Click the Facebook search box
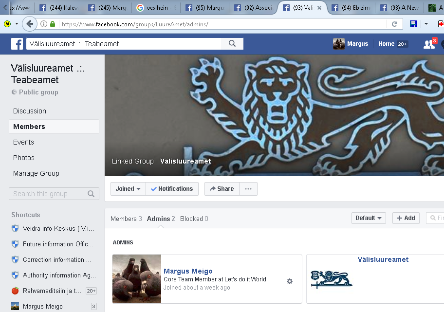444x312 pixels. coord(124,44)
